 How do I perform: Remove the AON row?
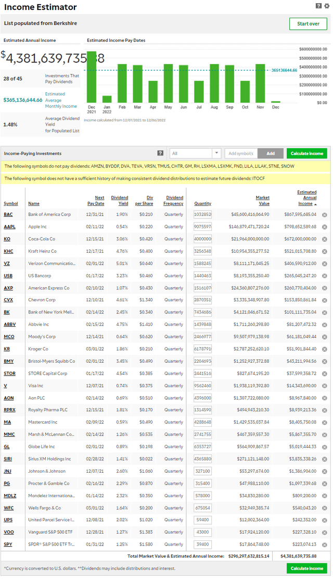tap(325, 398)
